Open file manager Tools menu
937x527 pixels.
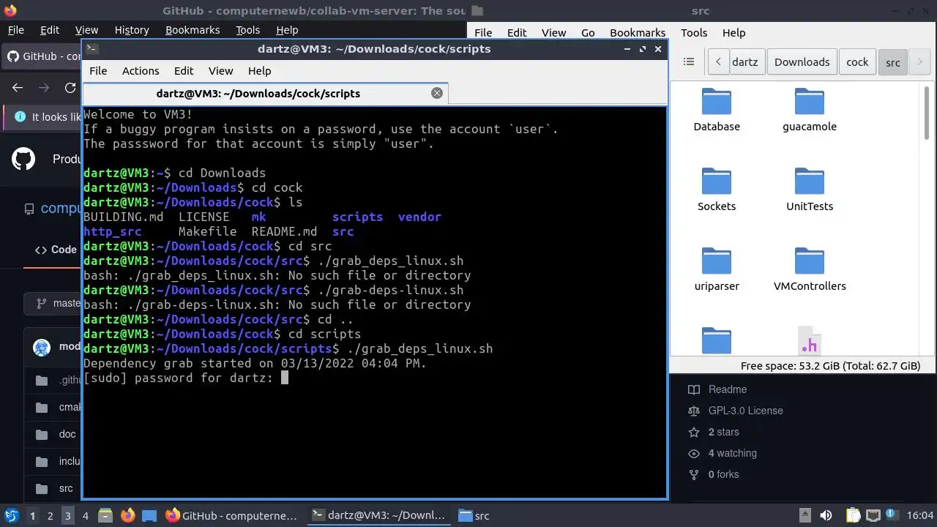click(x=694, y=33)
